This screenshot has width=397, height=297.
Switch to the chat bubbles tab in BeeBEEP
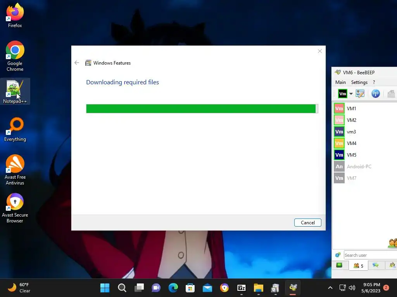pos(376,265)
